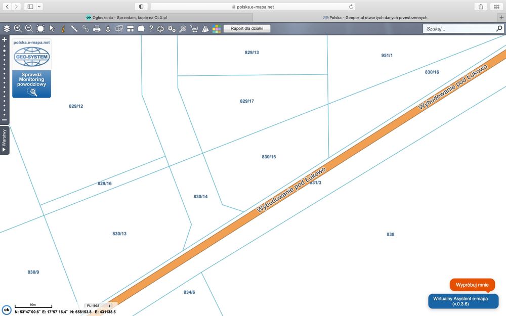Click the full extent view icon
Viewport: 506px width, 316px height.
[40, 29]
